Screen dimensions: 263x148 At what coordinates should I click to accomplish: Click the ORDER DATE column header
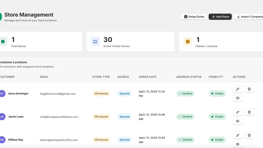pos(148,77)
